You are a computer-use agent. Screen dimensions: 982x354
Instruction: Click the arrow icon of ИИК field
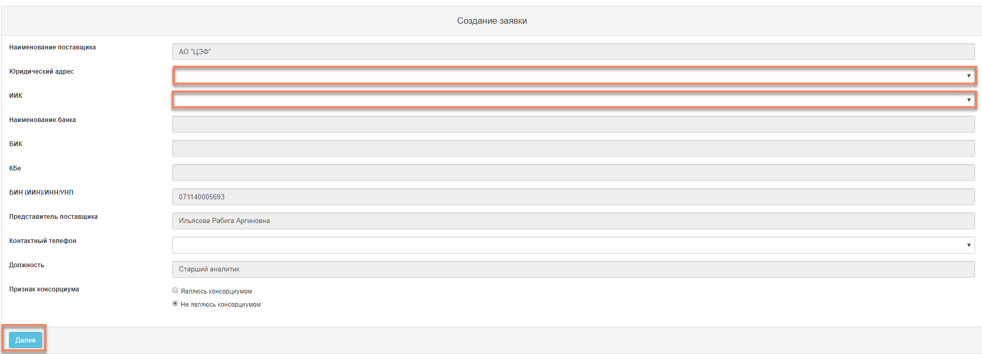coord(968,100)
